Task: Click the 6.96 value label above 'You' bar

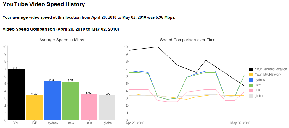Action: 17,68
